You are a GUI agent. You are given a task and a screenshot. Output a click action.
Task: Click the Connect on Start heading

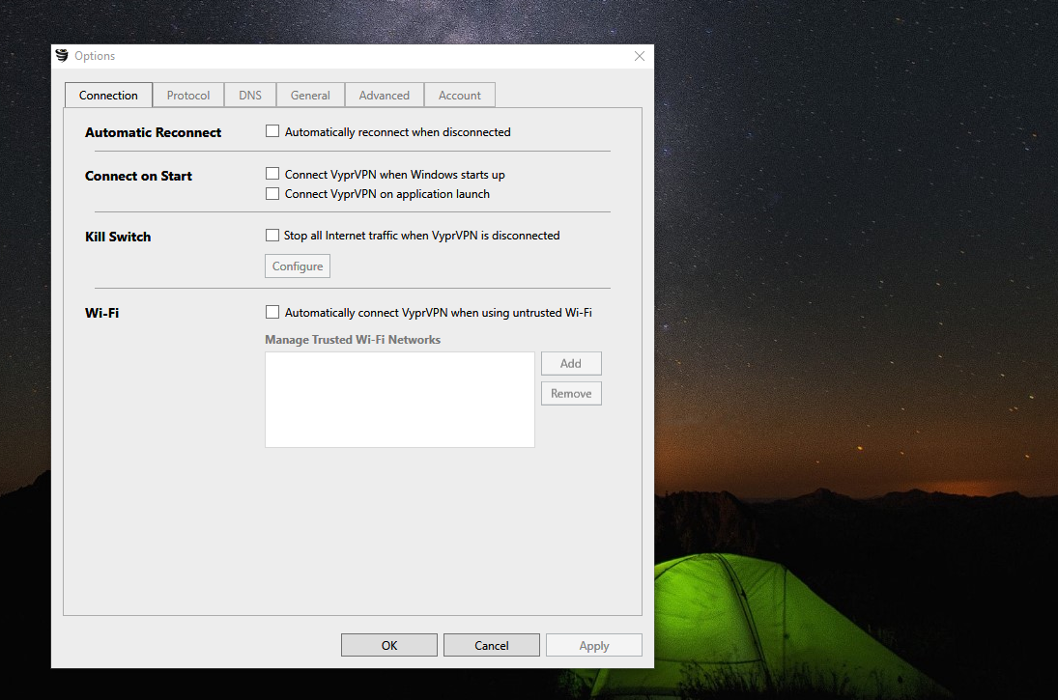138,176
